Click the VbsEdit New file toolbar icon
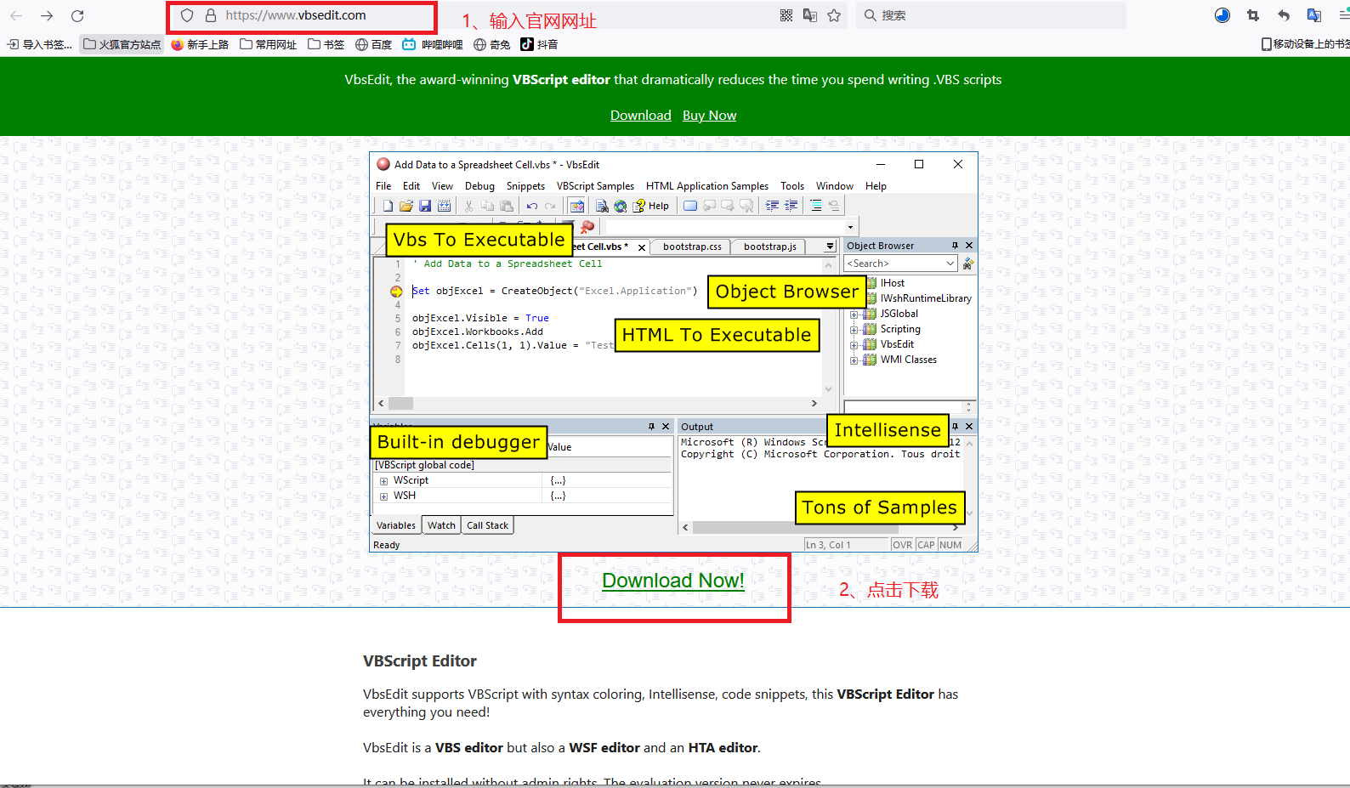Screen dimensions: 1350x788 click(x=389, y=206)
